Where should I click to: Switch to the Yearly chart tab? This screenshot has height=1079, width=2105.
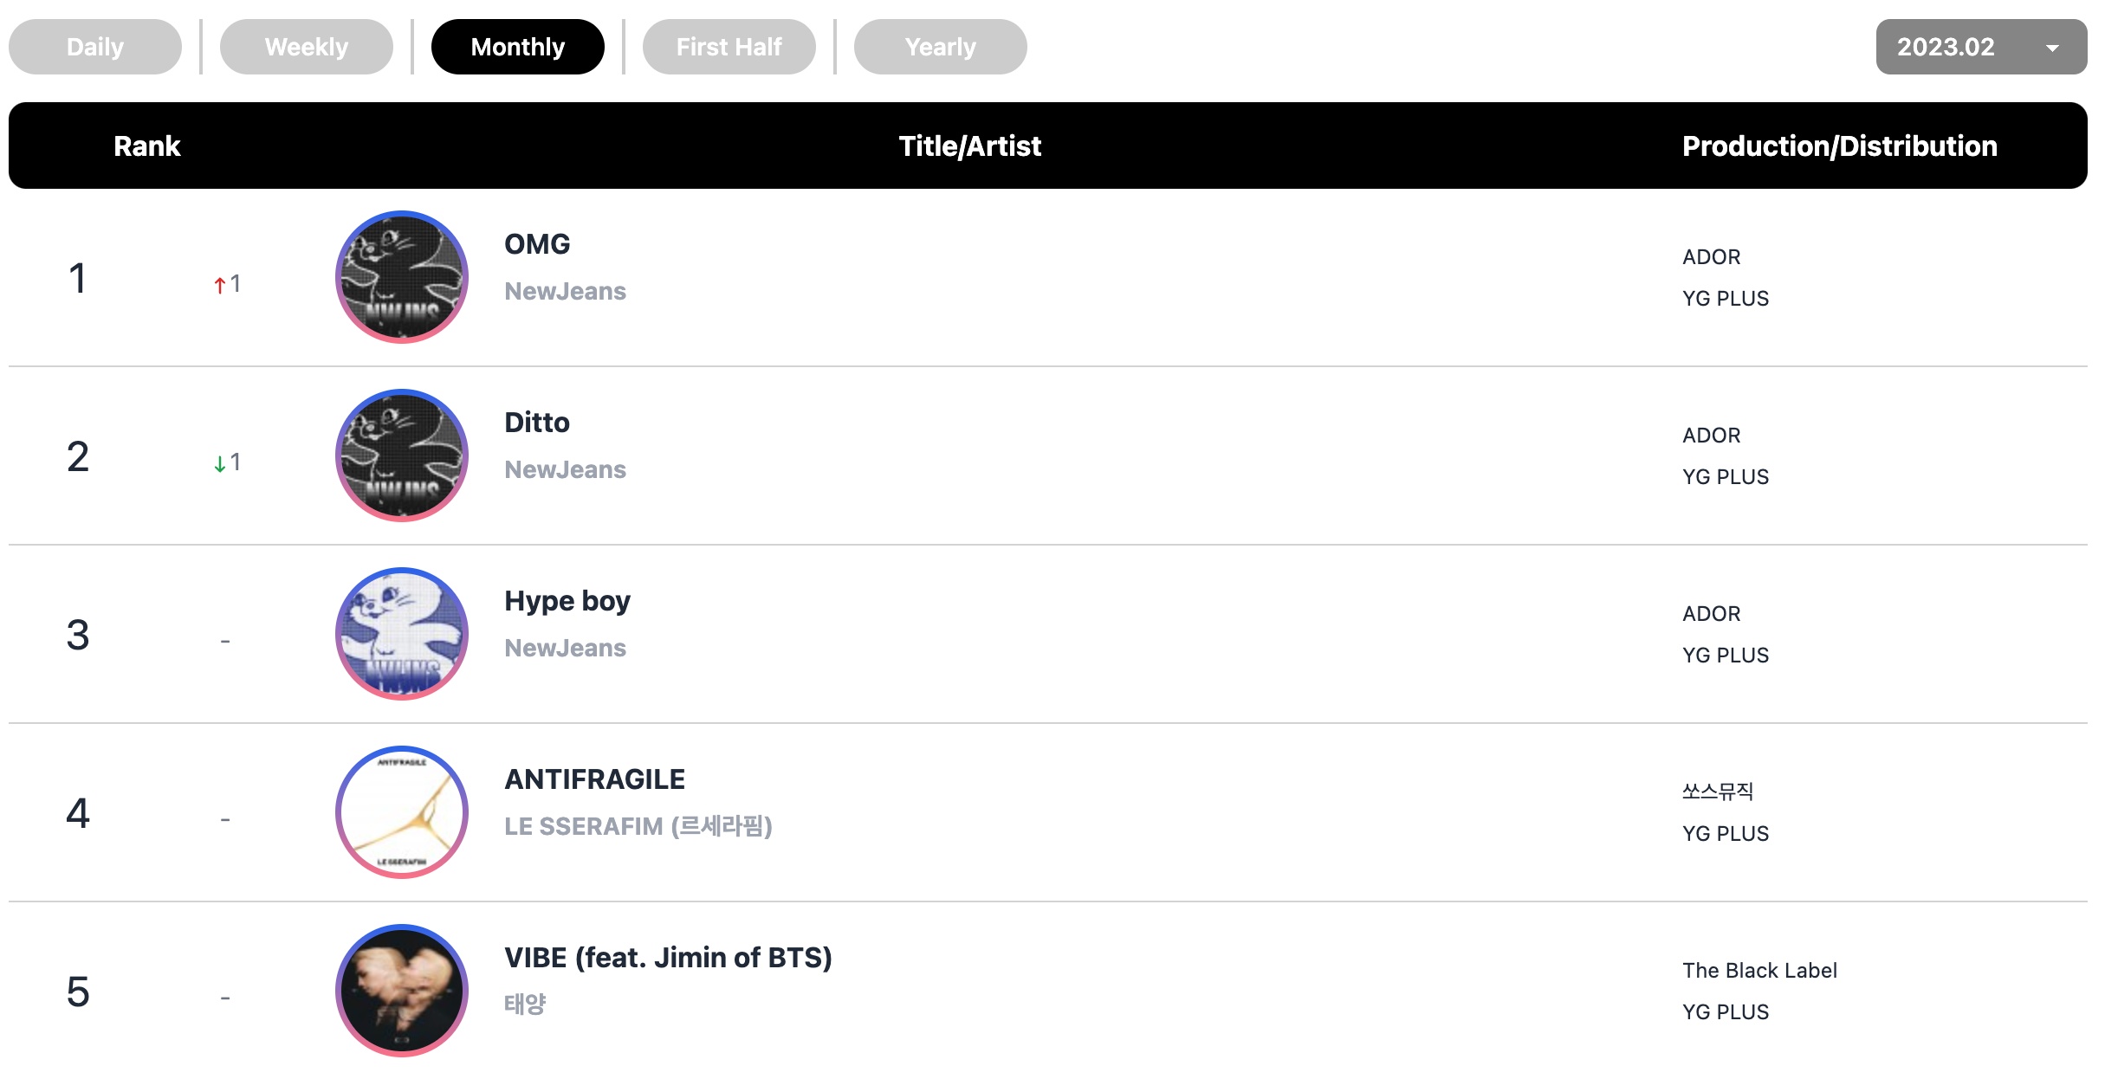[x=941, y=47]
